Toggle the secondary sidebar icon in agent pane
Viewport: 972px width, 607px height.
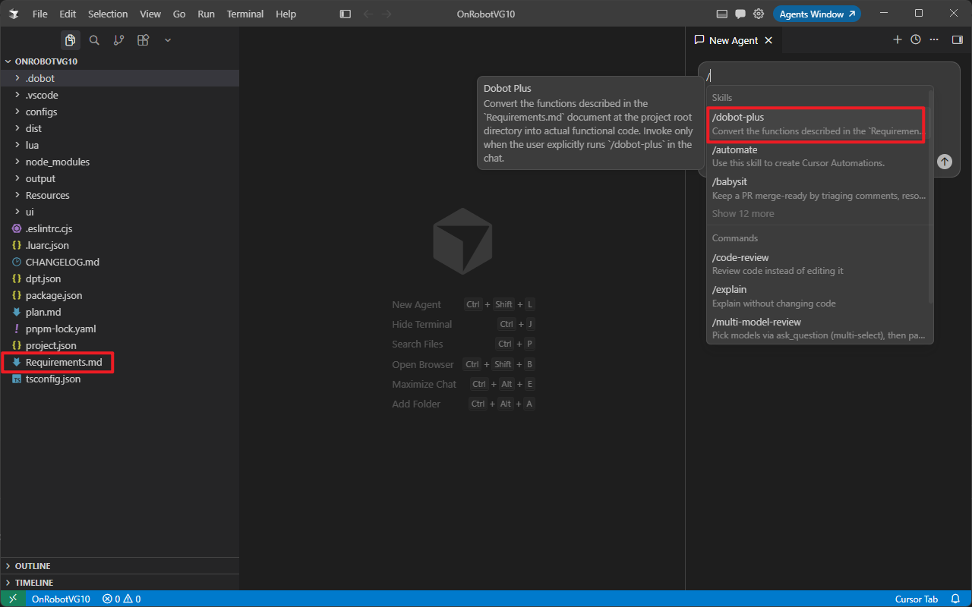point(958,40)
